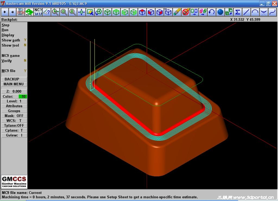Toggle the MC9 file option
The image size is (278, 201).
(x=14, y=71)
